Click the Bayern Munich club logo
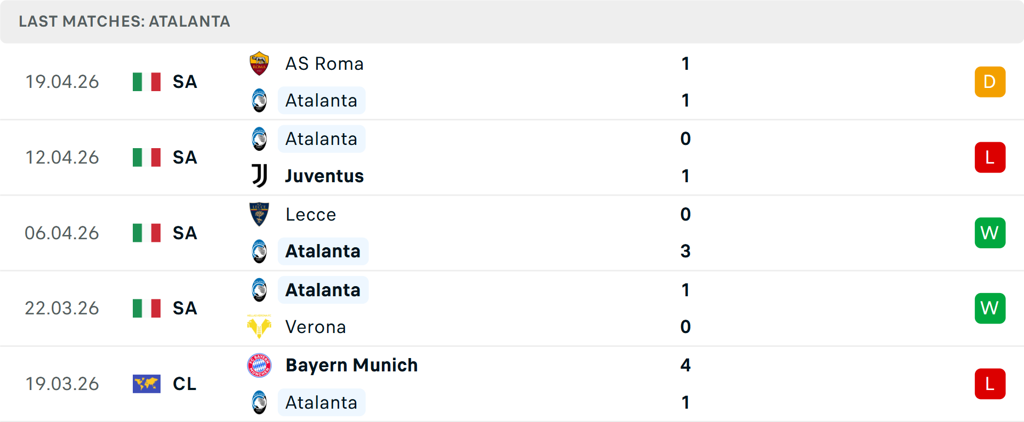Viewport: 1024px width, 422px height. (259, 366)
